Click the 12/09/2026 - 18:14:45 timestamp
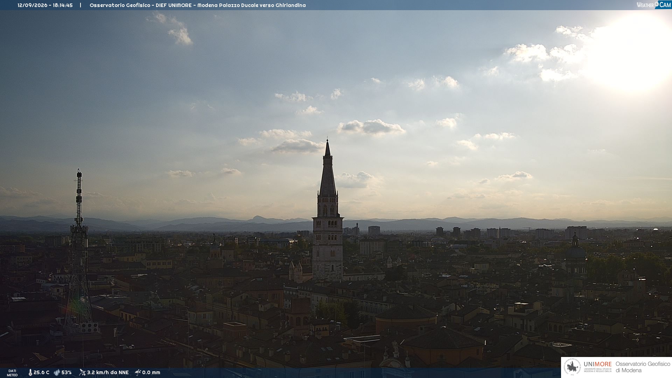This screenshot has width=672, height=378. coord(45,5)
